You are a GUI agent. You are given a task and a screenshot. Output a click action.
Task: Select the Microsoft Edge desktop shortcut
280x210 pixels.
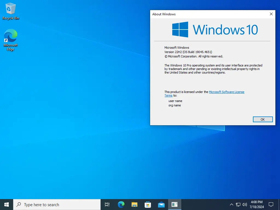point(11,40)
